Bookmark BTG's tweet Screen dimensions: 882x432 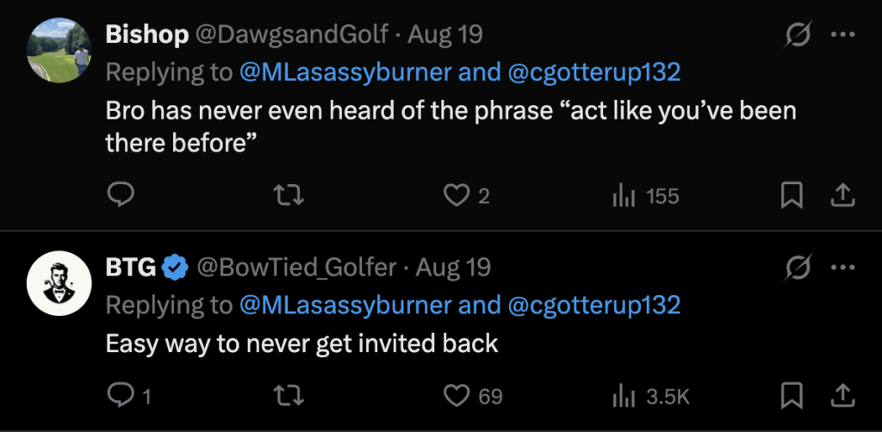pyautogui.click(x=791, y=396)
